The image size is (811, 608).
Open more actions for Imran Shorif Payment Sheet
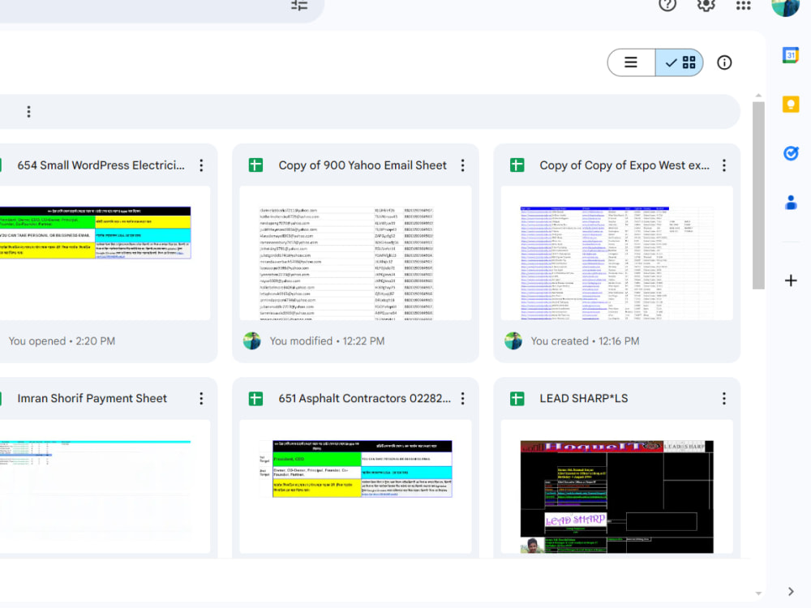click(x=201, y=398)
